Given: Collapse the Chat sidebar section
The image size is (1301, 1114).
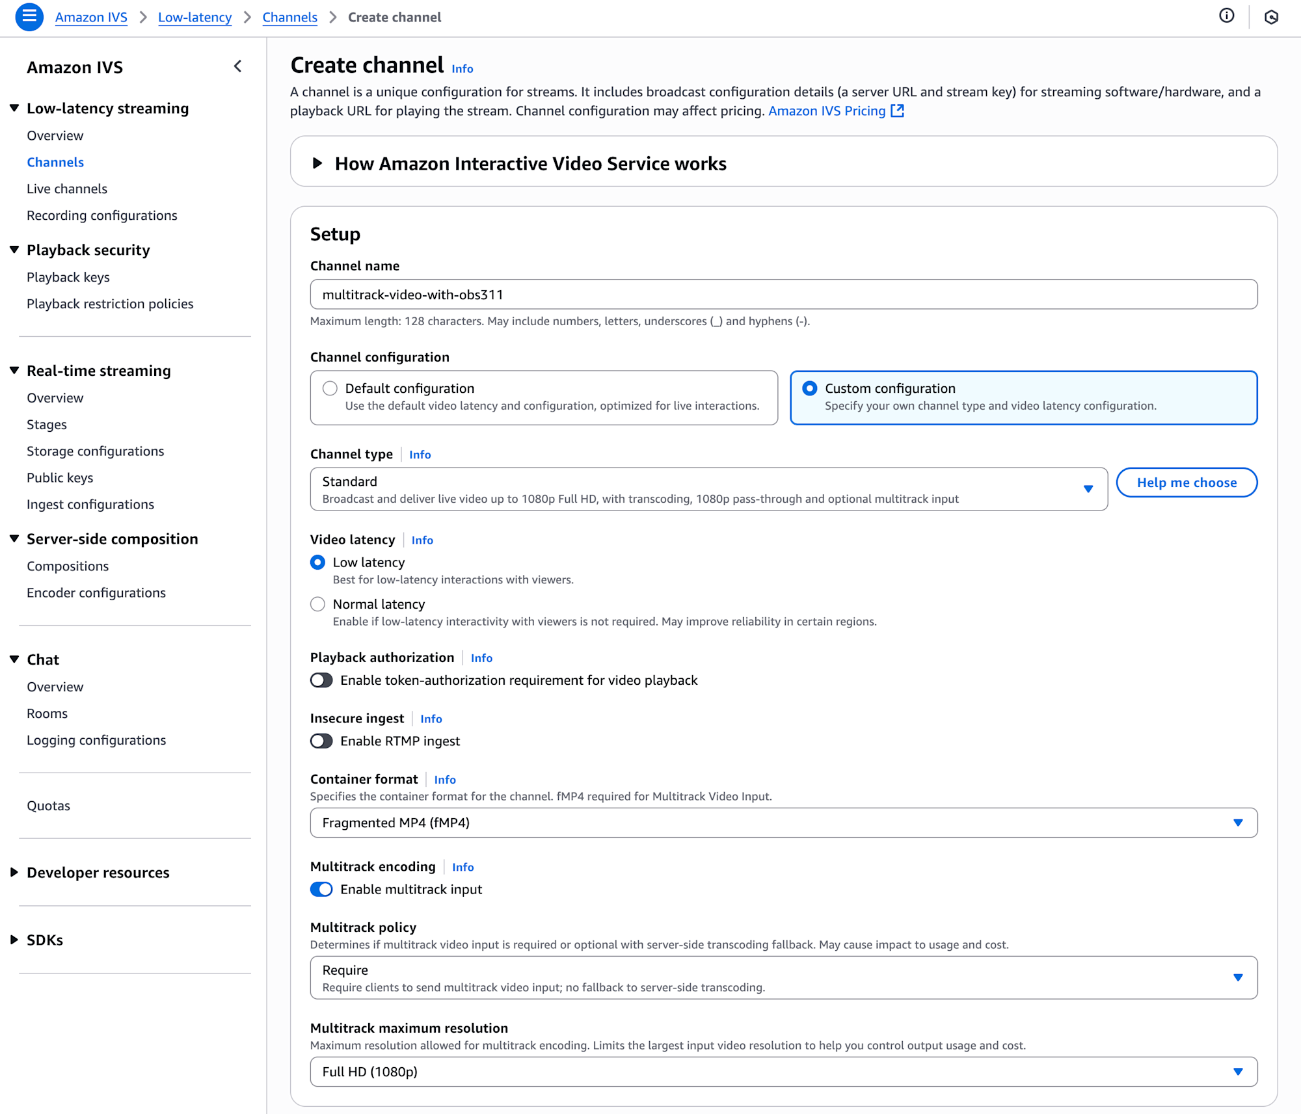Looking at the screenshot, I should (14, 659).
